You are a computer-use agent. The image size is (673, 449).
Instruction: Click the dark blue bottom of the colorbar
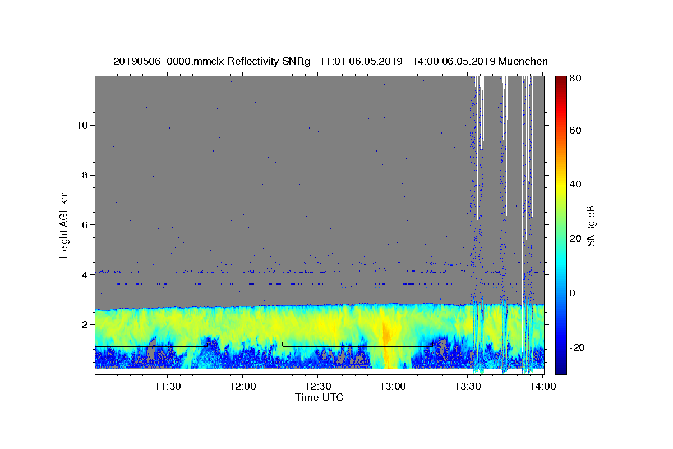[561, 368]
